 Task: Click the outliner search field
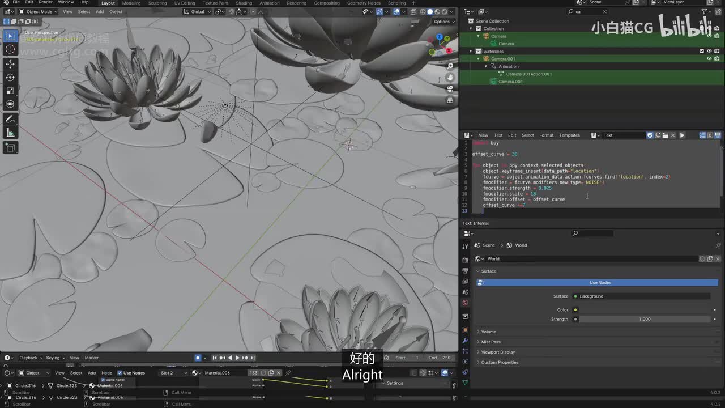[587, 11]
